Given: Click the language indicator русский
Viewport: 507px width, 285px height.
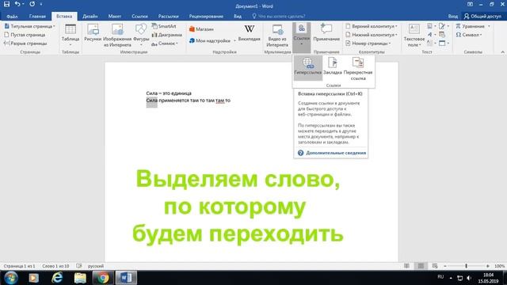Looking at the screenshot, I should [96, 266].
